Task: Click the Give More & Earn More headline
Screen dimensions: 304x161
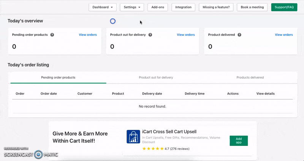Action: [80, 137]
